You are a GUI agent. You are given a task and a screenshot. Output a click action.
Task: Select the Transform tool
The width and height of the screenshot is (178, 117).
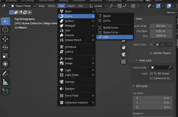pyautogui.click(x=5, y=64)
